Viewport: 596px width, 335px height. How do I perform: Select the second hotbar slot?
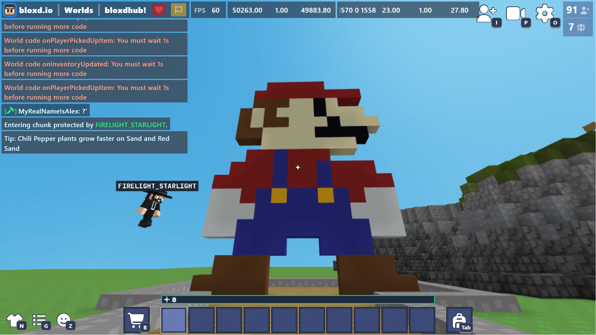pos(201,320)
